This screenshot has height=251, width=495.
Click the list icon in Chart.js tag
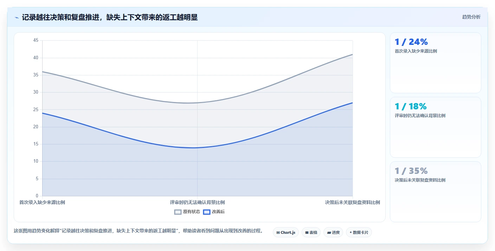point(278,232)
